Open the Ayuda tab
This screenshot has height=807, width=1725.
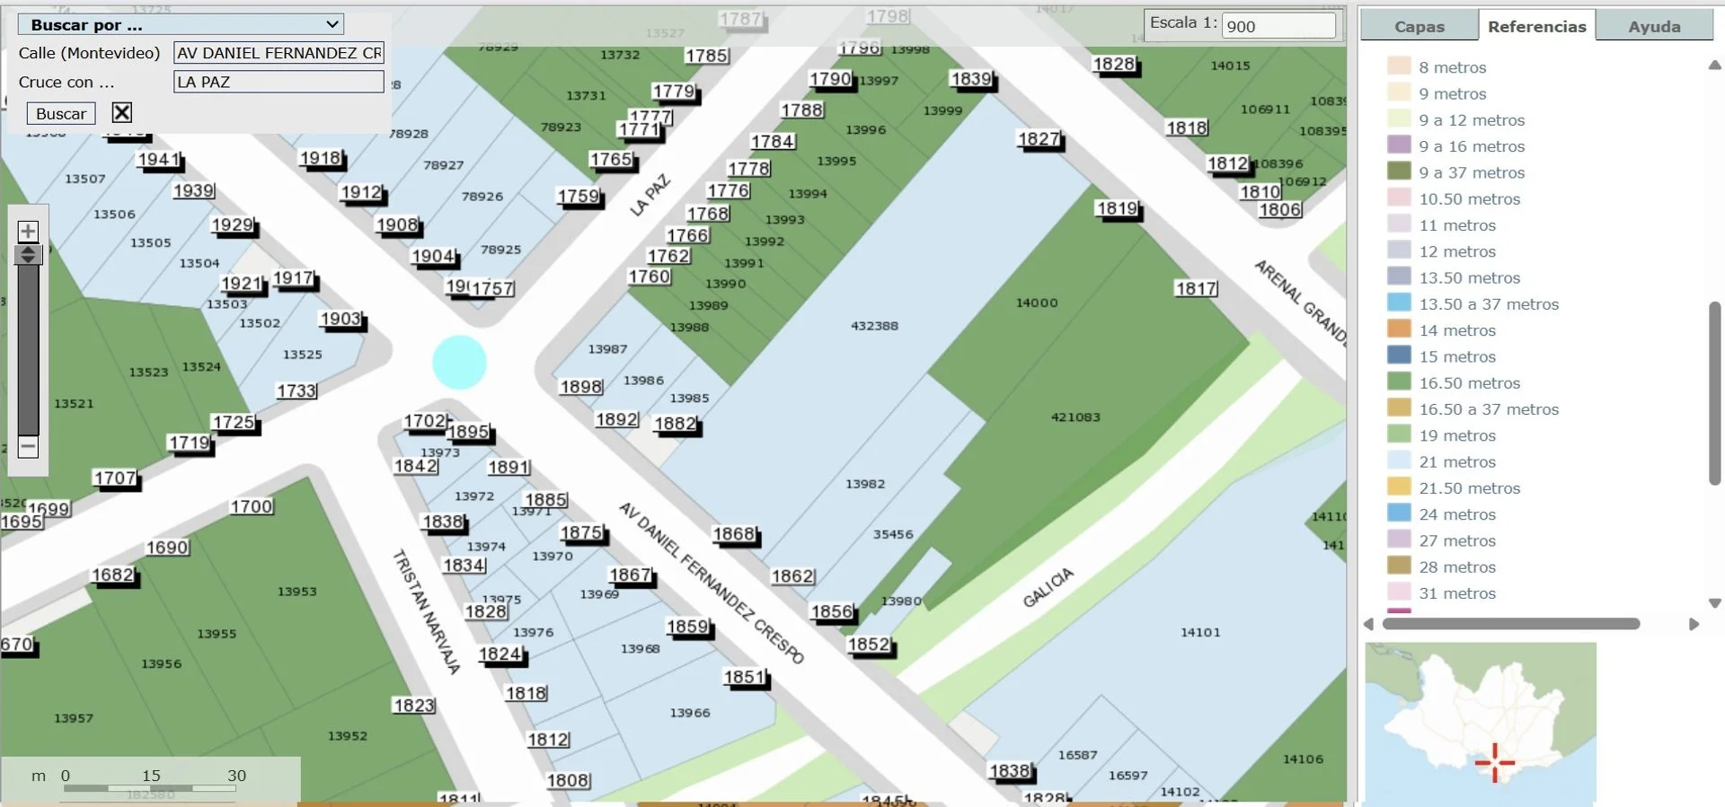[x=1654, y=26]
